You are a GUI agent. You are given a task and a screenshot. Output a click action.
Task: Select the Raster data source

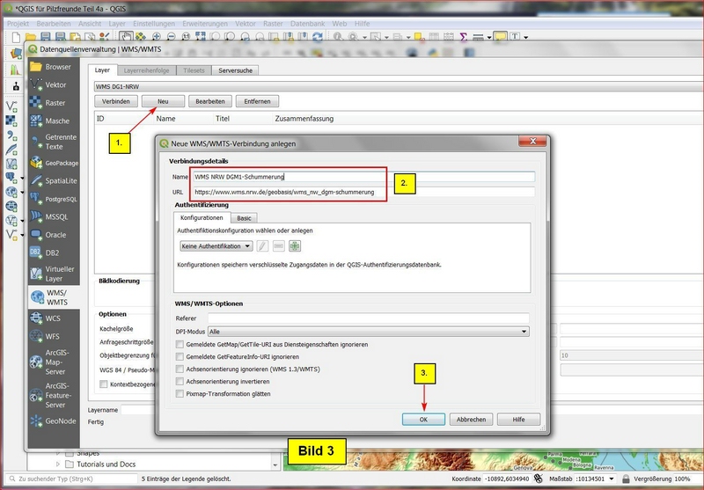click(54, 103)
